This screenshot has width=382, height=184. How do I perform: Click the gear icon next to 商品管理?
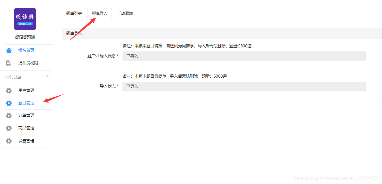[8, 128]
